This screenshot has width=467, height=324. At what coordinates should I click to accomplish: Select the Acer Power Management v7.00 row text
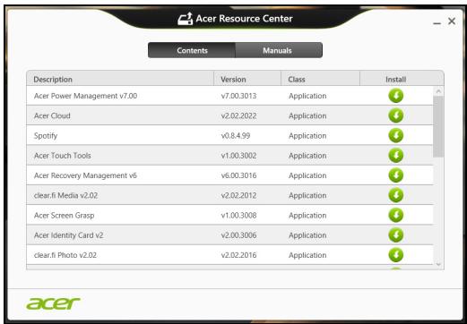pyautogui.click(x=85, y=96)
